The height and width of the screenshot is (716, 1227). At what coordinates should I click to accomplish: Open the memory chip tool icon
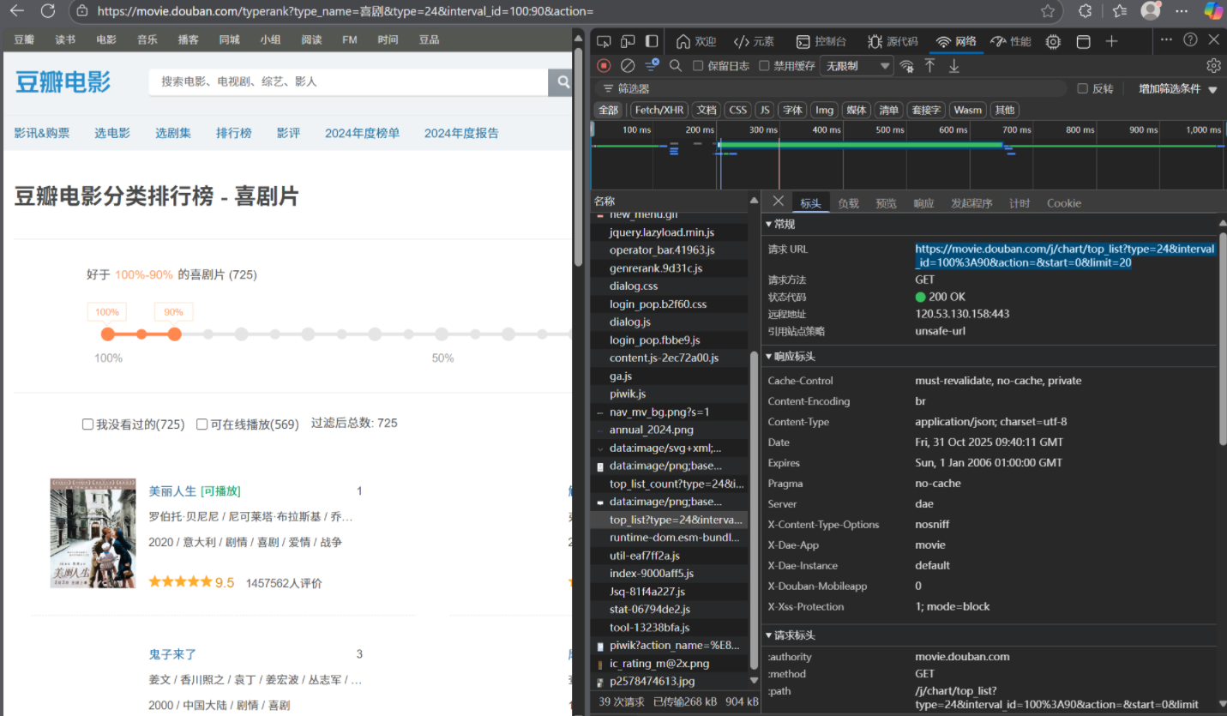[x=1053, y=41]
